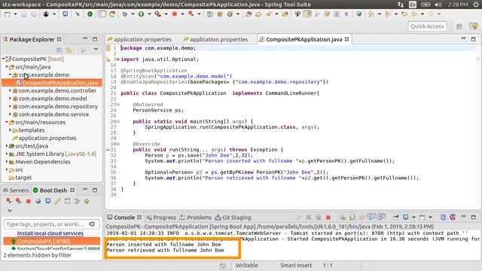Viewport: 482px width, 271px height.
Task: Click the green Run toolbar button
Action: [141, 14]
